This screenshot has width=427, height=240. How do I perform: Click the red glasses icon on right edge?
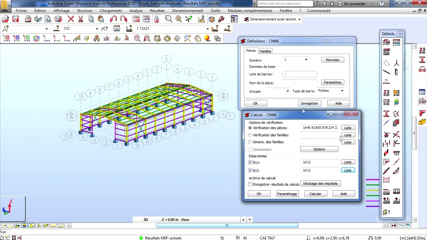[422, 69]
